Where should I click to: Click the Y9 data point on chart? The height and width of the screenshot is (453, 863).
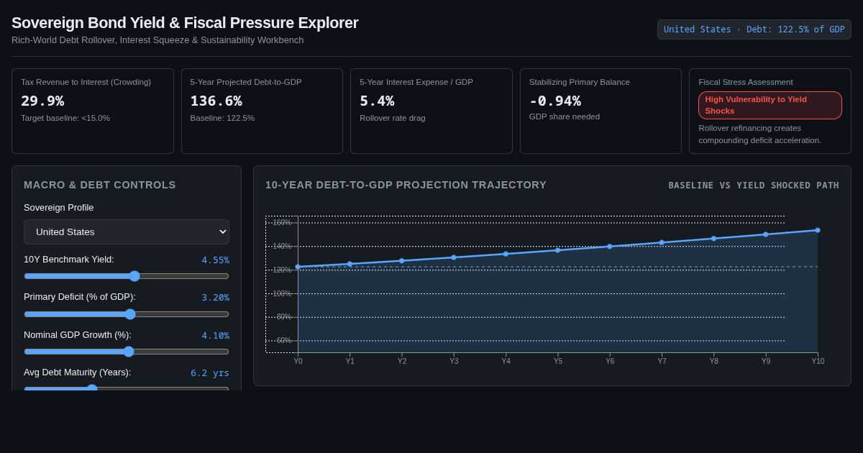(766, 234)
